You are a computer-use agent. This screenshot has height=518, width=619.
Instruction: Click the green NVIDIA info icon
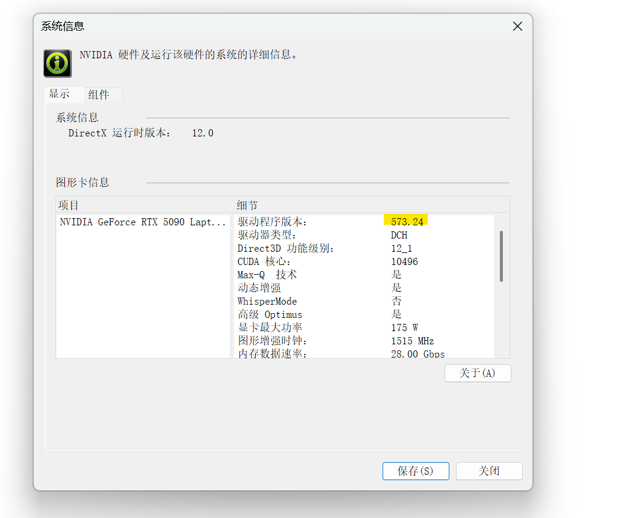[x=58, y=63]
